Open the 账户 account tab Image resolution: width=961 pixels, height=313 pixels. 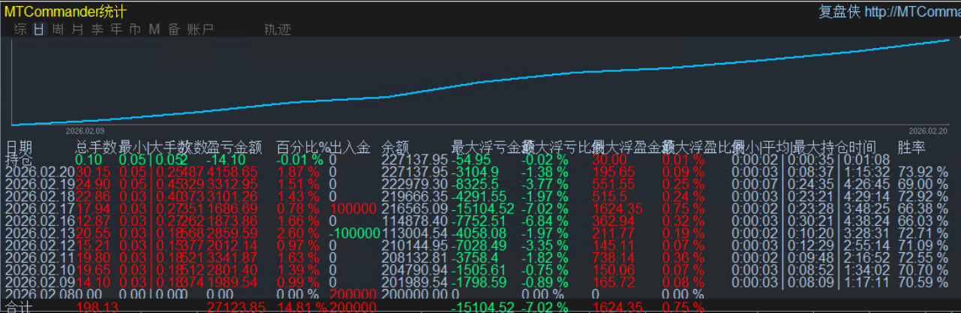click(200, 29)
